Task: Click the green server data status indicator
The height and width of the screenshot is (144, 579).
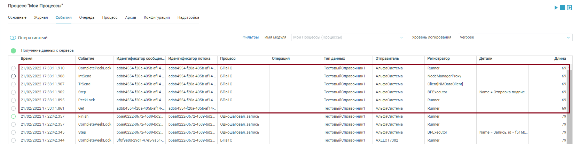Action: point(13,51)
